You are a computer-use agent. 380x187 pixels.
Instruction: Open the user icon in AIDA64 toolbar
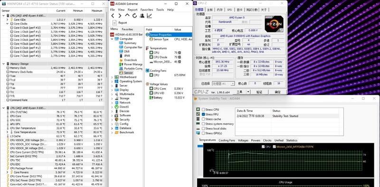point(142,16)
